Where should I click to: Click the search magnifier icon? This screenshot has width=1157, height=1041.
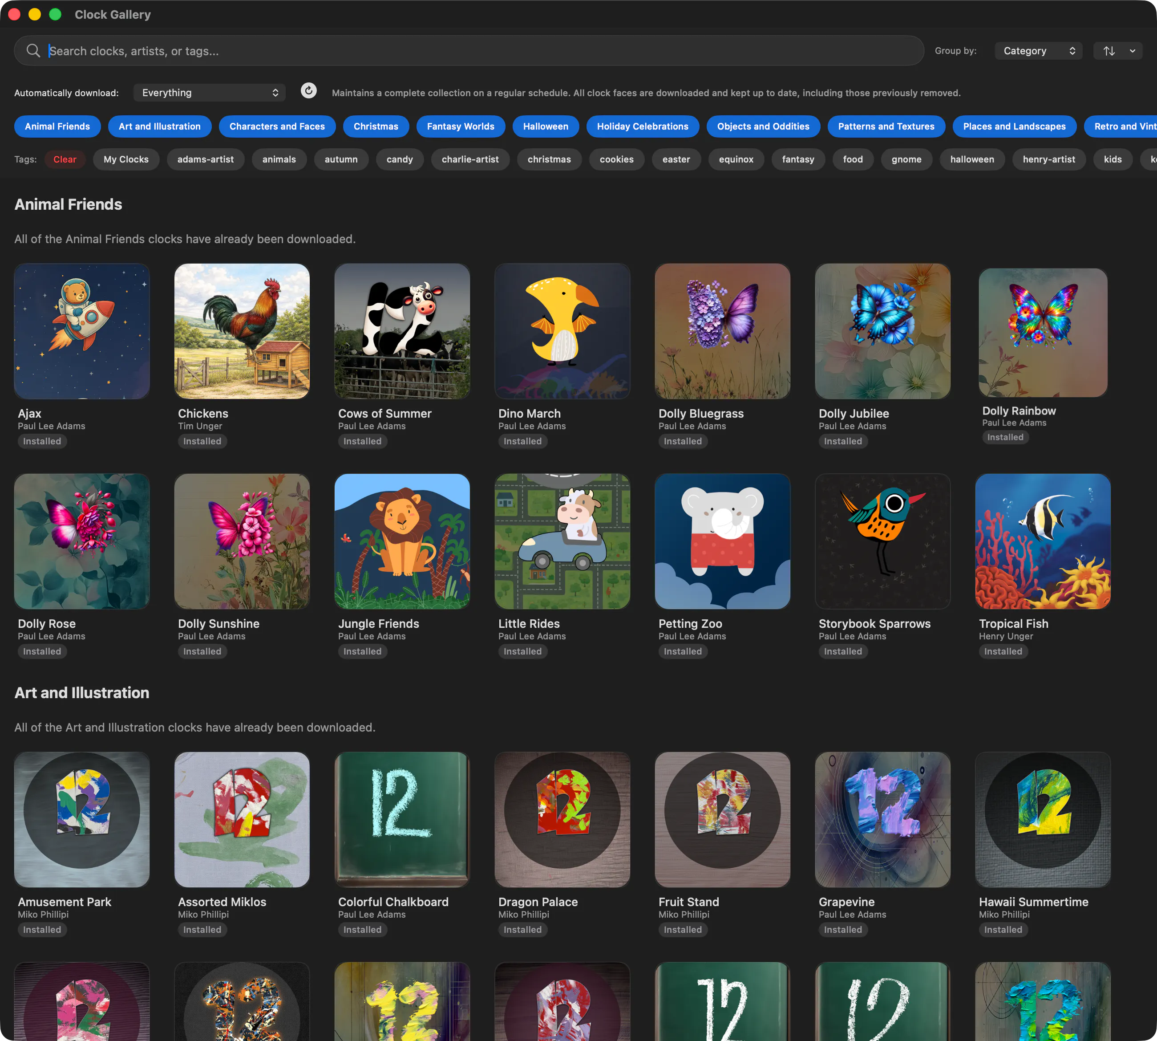(33, 51)
